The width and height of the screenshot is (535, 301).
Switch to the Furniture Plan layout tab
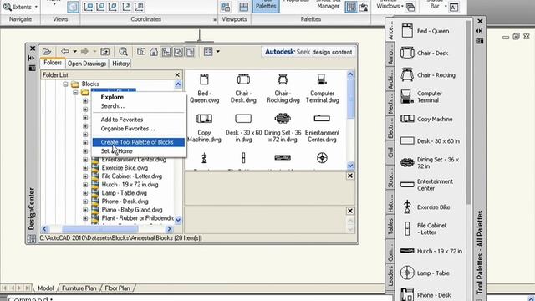pos(79,288)
